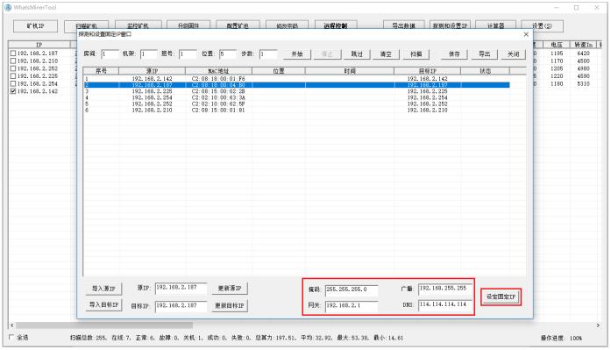Click the IP column header in main window
611x350 pixels.
[39, 45]
